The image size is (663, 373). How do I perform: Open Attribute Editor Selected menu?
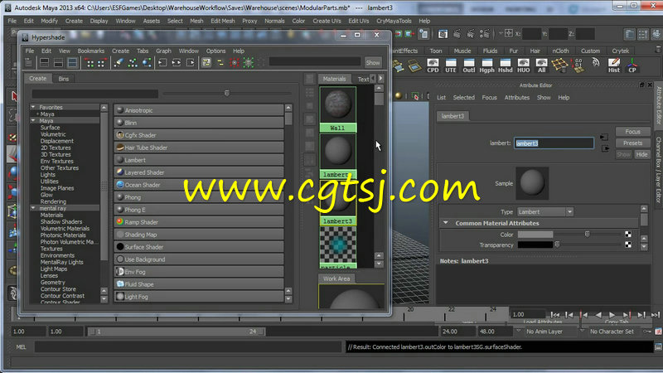[463, 97]
